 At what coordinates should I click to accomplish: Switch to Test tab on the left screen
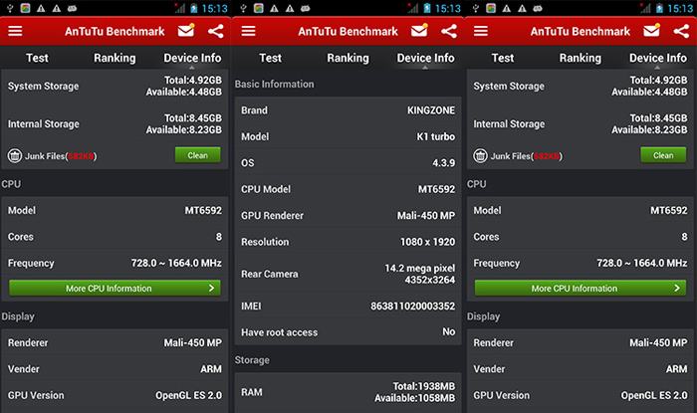[38, 58]
